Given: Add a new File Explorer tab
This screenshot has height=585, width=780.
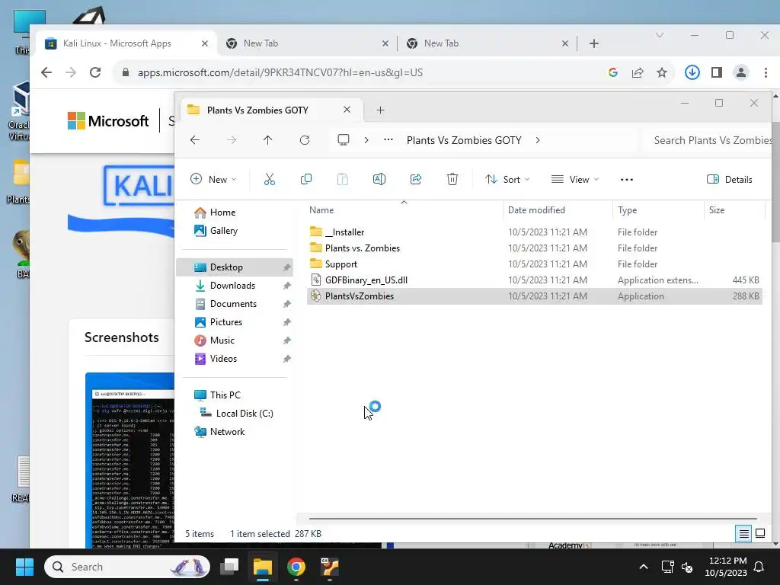Looking at the screenshot, I should point(381,110).
